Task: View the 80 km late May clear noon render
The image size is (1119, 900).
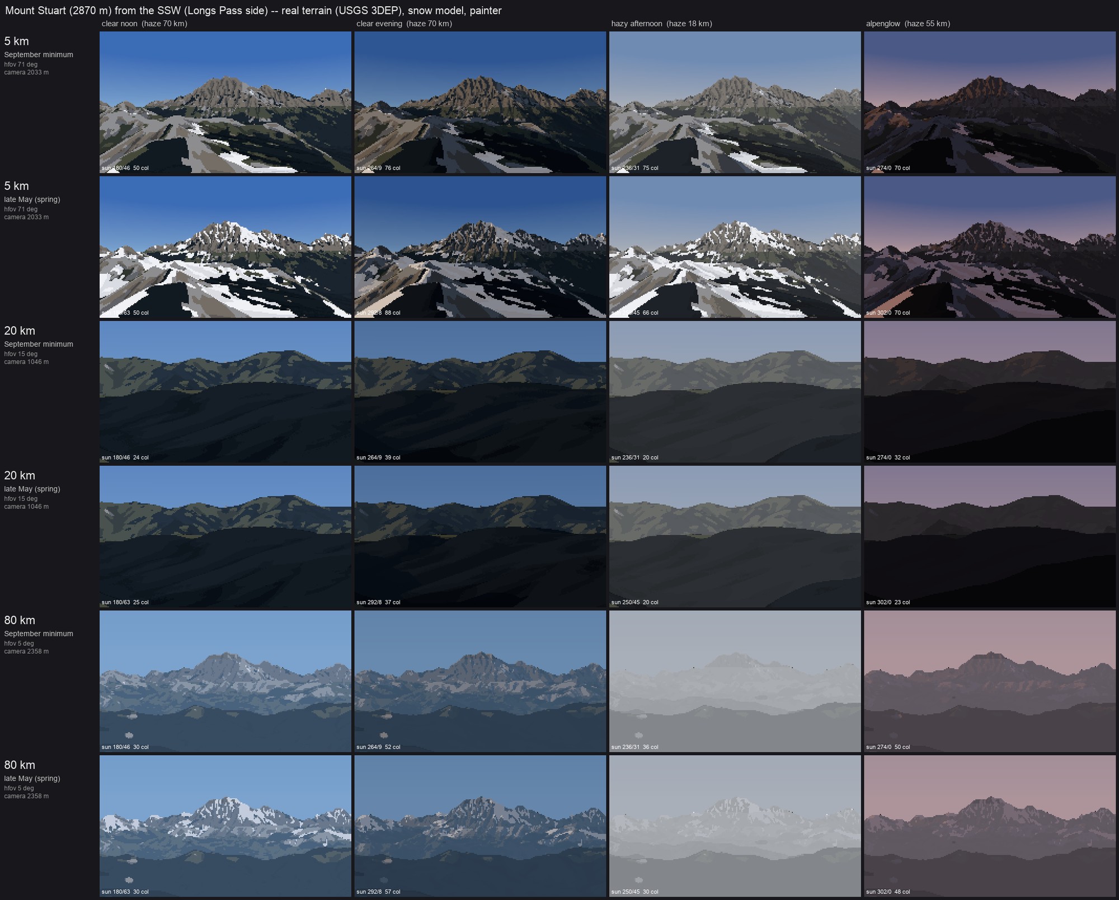Action: click(x=225, y=826)
